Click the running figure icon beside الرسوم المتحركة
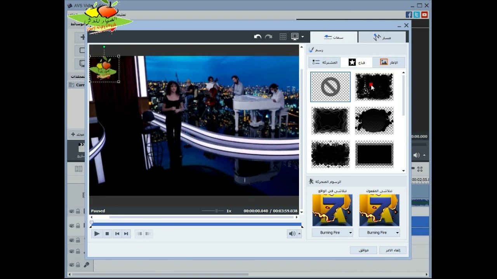Viewport: 497px width, 279px height. tap(311, 181)
